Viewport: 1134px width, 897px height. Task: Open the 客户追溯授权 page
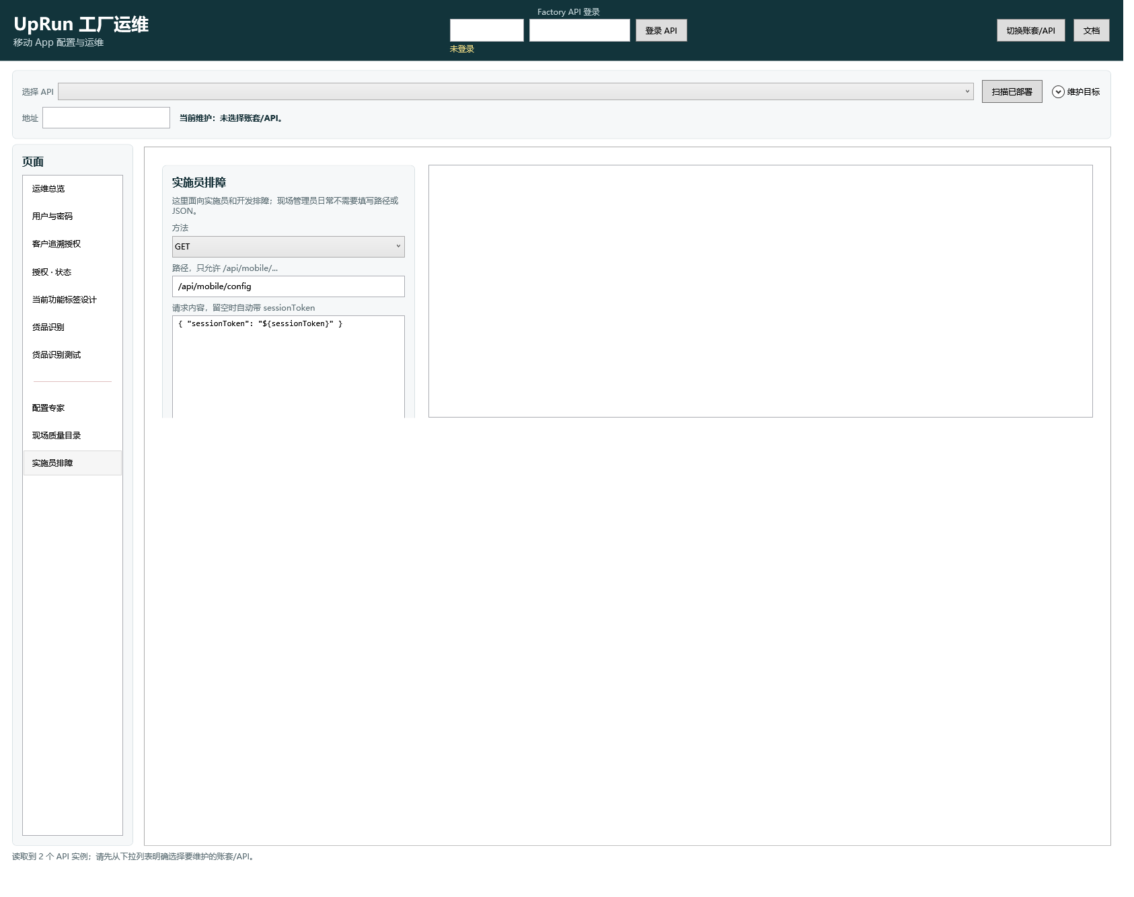point(73,244)
